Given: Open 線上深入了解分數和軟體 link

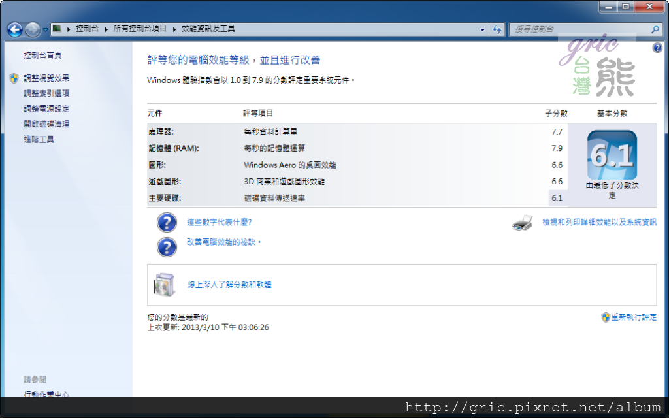Looking at the screenshot, I should pyautogui.click(x=229, y=285).
